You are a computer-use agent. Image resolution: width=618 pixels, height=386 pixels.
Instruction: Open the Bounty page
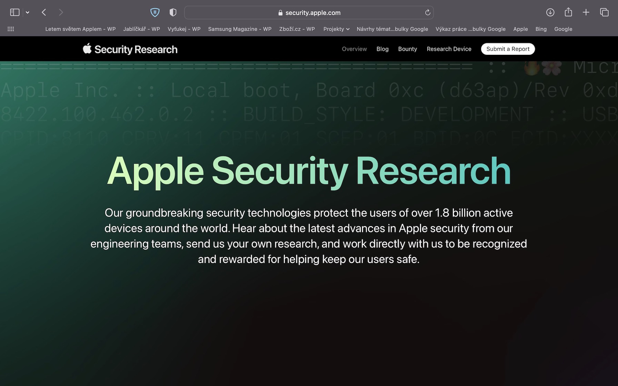[407, 49]
